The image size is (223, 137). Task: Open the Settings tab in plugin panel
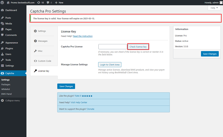click(44, 31)
